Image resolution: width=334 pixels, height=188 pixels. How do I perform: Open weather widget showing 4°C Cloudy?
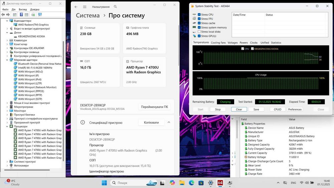[12, 183]
